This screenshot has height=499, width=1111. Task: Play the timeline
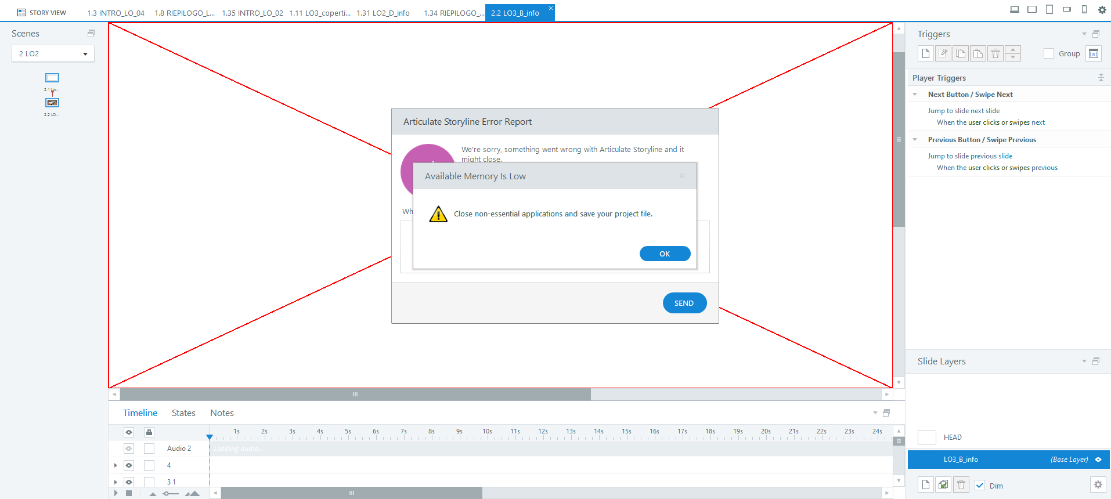pyautogui.click(x=116, y=493)
